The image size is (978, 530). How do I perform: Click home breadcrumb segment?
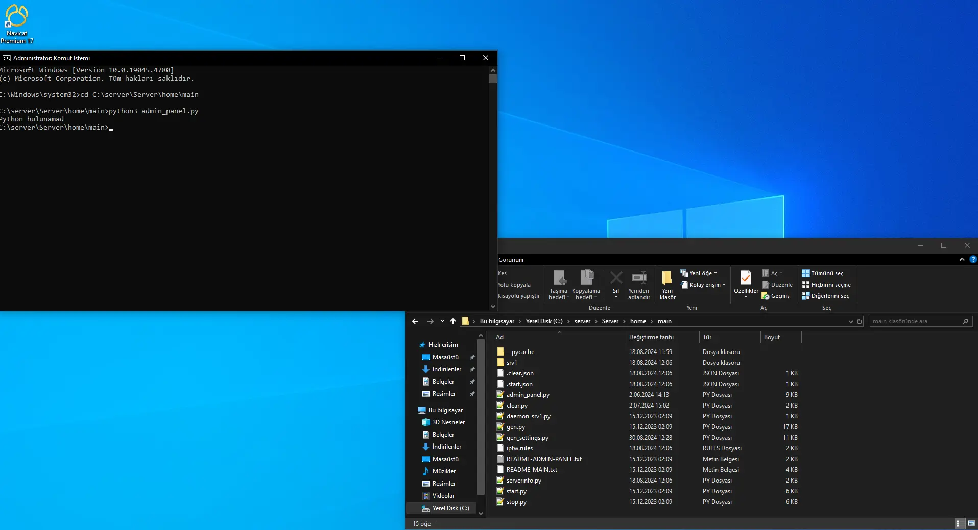coord(638,321)
